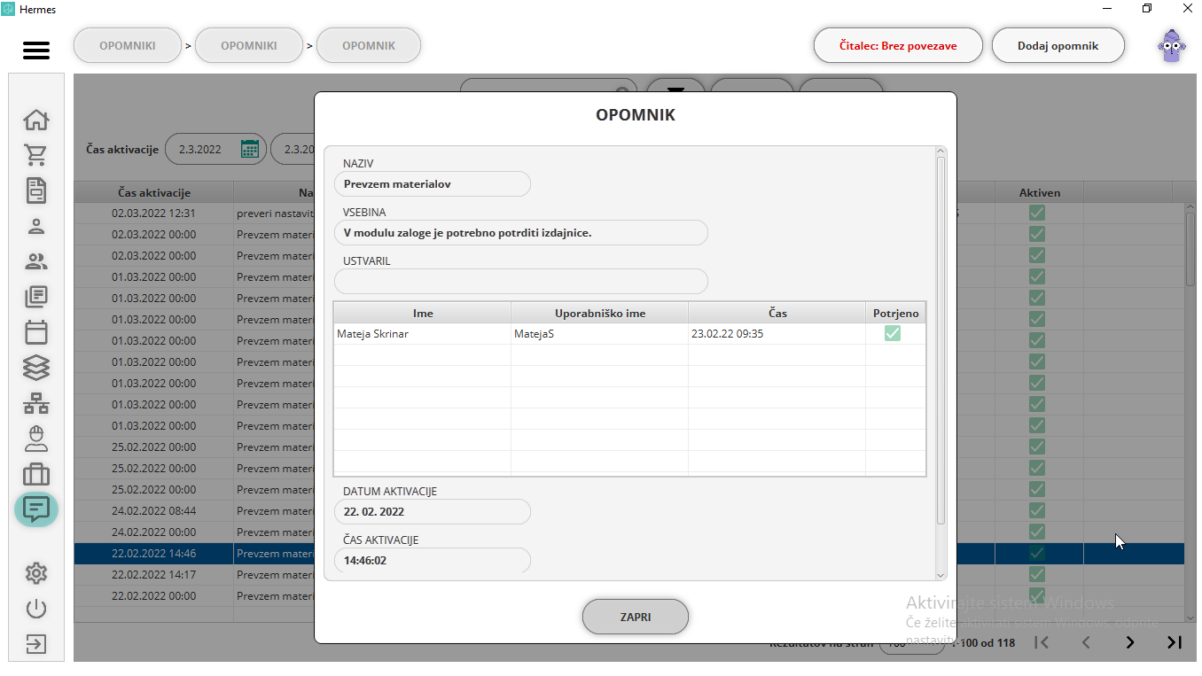This screenshot has width=1202, height=676.
Task: Open the network hierarchy icon
Action: (x=36, y=403)
